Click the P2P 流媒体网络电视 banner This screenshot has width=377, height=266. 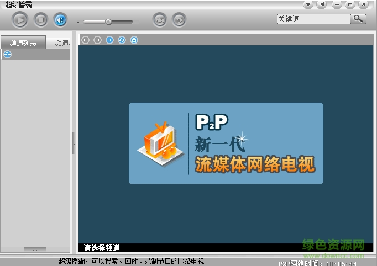click(x=226, y=143)
